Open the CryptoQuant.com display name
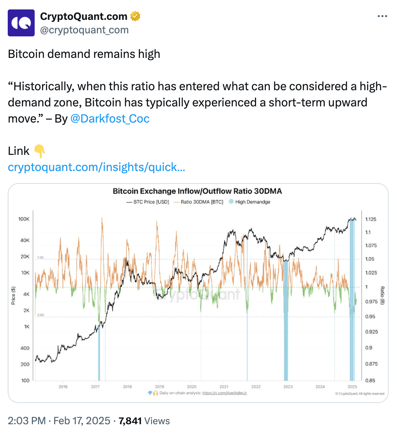Screen dimensions: 397x435 [83, 16]
